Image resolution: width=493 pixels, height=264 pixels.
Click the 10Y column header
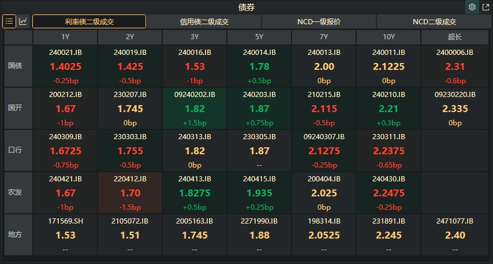coord(389,37)
